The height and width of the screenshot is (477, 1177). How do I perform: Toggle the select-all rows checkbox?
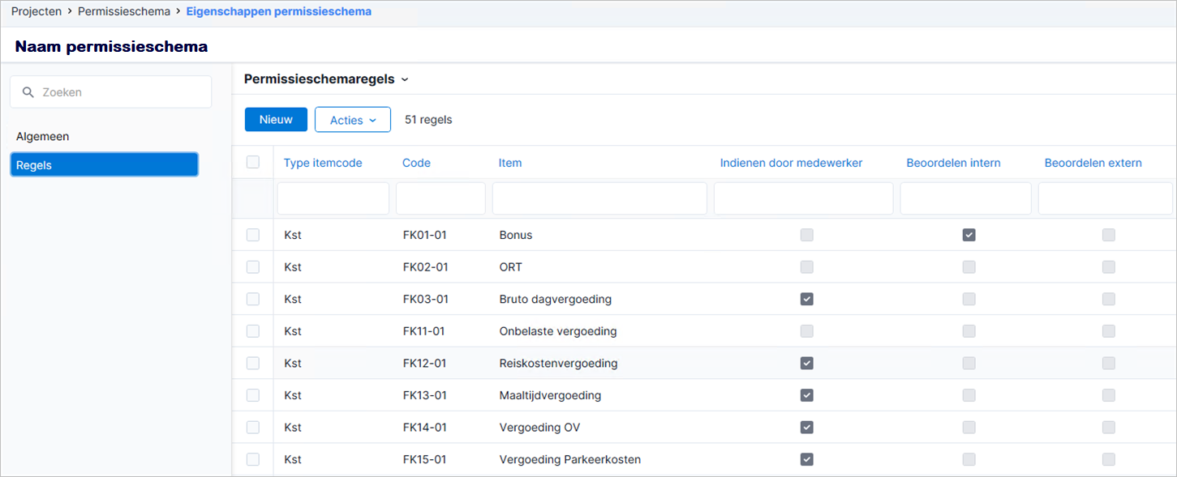tap(253, 162)
